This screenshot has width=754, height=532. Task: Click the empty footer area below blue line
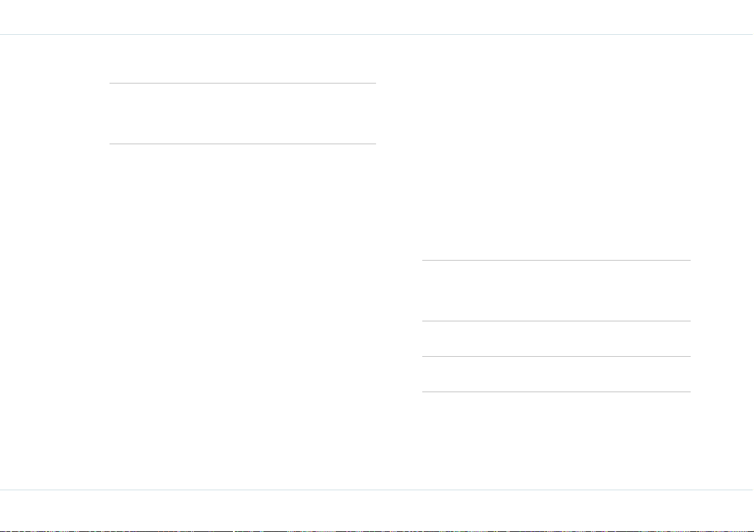pyautogui.click(x=377, y=510)
